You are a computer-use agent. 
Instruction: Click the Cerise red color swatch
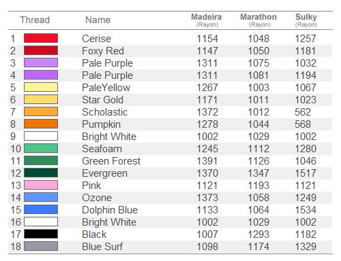pos(41,38)
